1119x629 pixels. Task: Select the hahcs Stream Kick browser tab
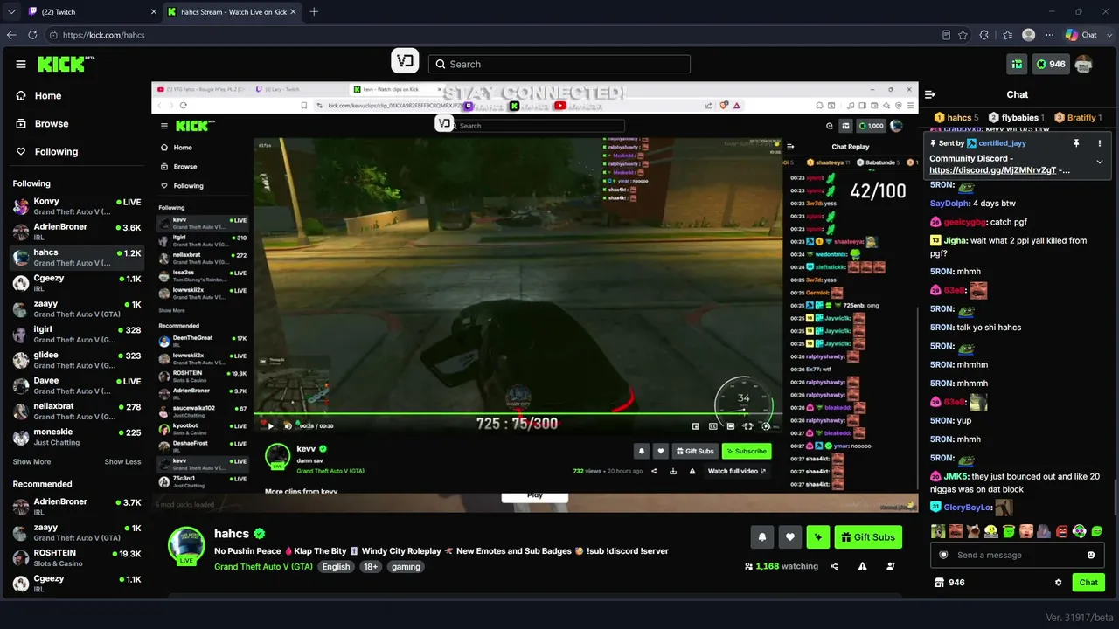(231, 11)
